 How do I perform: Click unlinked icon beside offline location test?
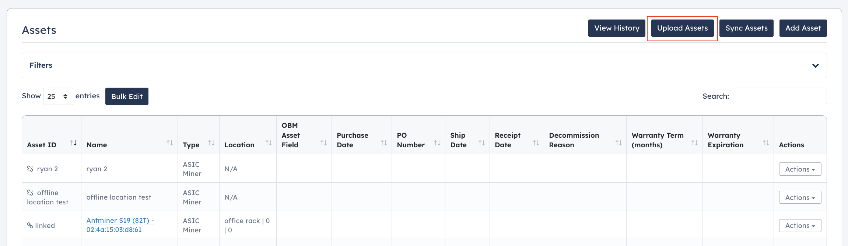click(30, 193)
